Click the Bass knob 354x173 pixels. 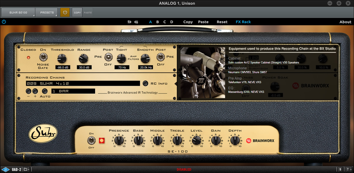[138, 141]
